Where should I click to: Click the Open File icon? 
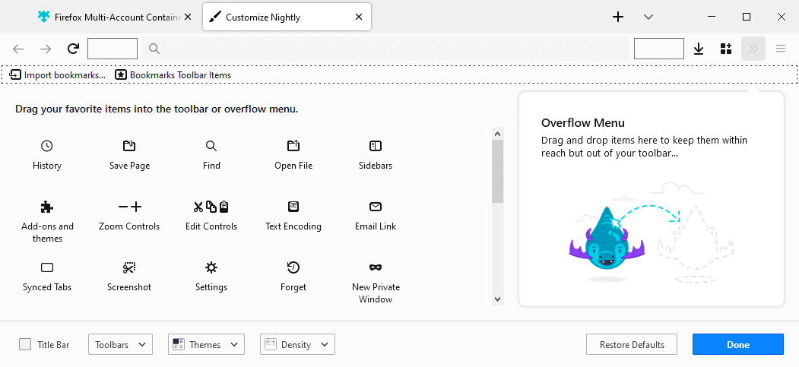[x=293, y=146]
